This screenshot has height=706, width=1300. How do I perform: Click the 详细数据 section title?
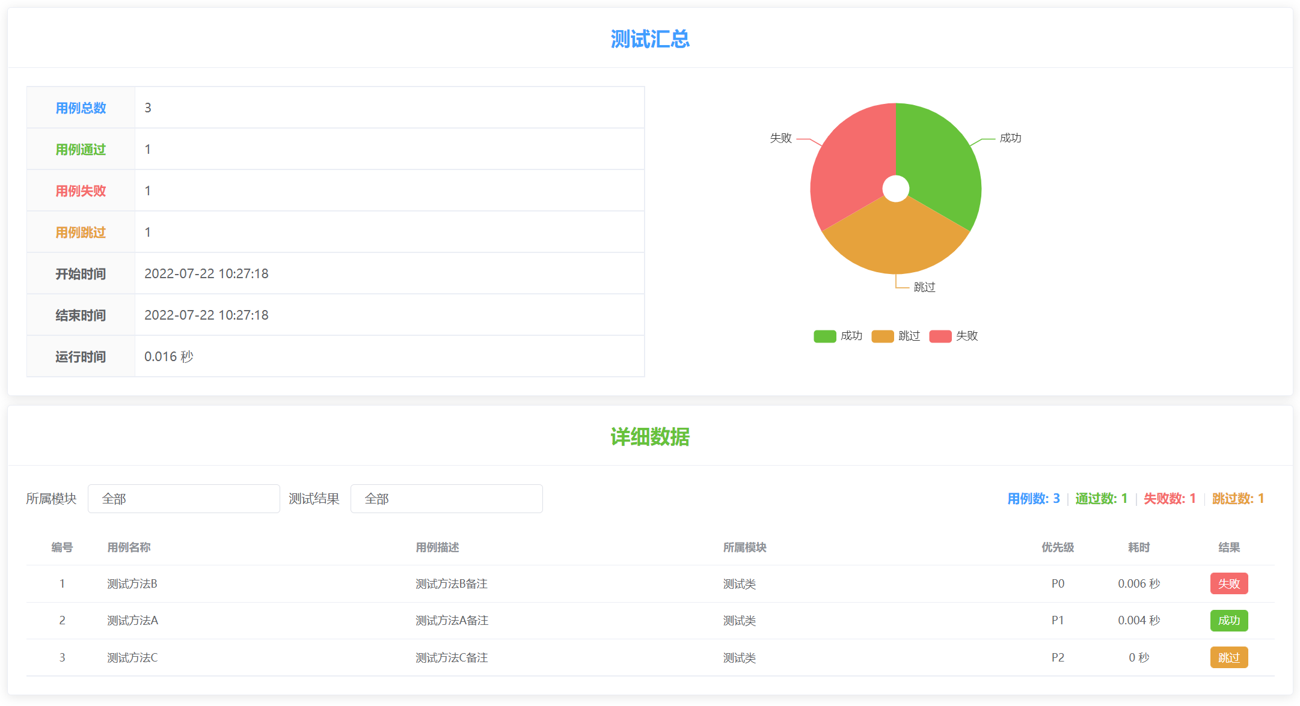tap(649, 437)
